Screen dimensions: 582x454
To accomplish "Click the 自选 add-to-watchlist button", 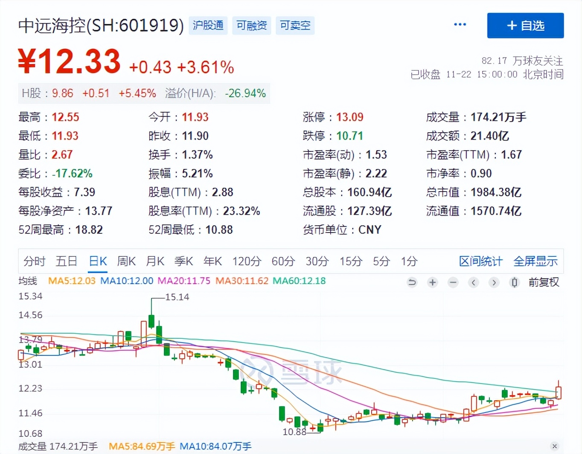I will (525, 26).
